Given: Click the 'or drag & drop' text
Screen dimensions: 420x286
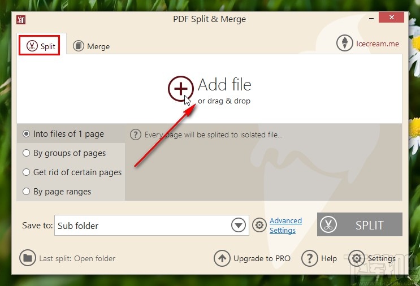Looking at the screenshot, I should (224, 101).
